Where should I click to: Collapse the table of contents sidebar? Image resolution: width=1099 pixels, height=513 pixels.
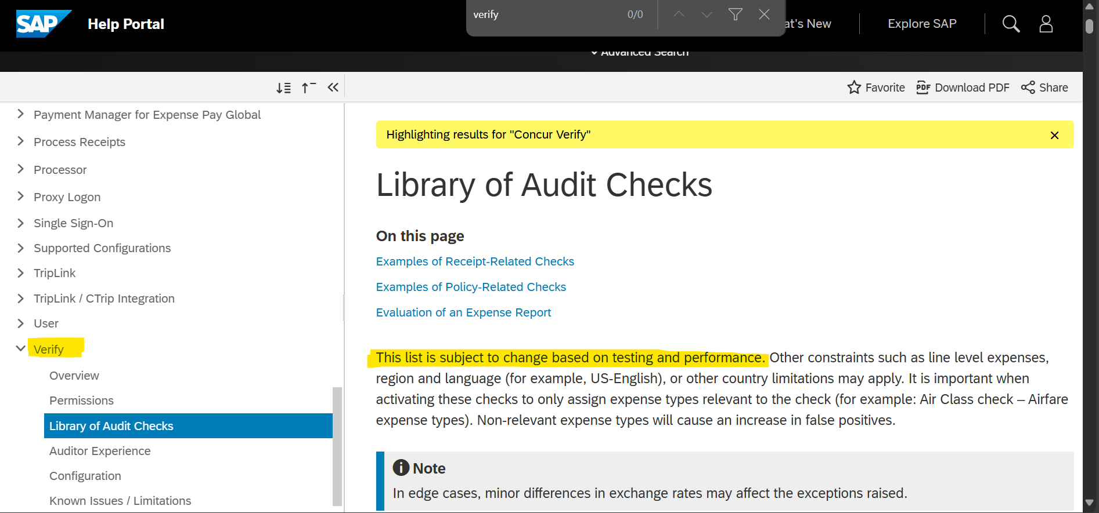(333, 88)
